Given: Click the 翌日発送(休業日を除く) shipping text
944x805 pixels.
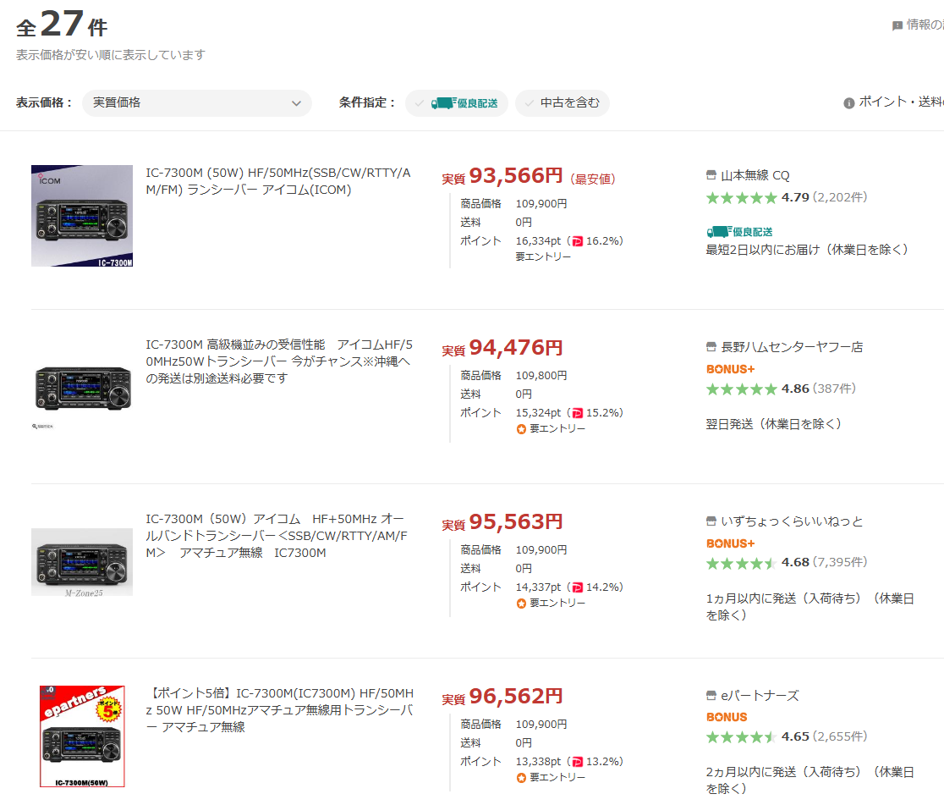Looking at the screenshot, I should (774, 424).
